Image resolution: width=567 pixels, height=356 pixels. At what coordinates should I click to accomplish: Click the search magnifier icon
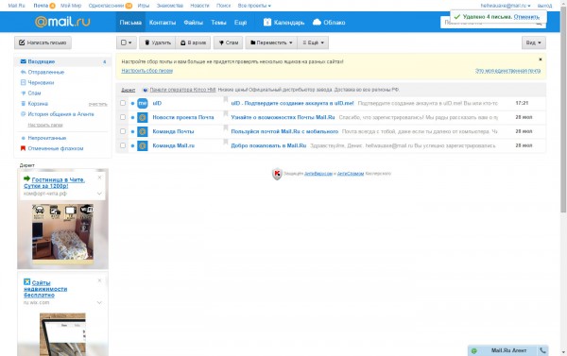click(x=539, y=24)
